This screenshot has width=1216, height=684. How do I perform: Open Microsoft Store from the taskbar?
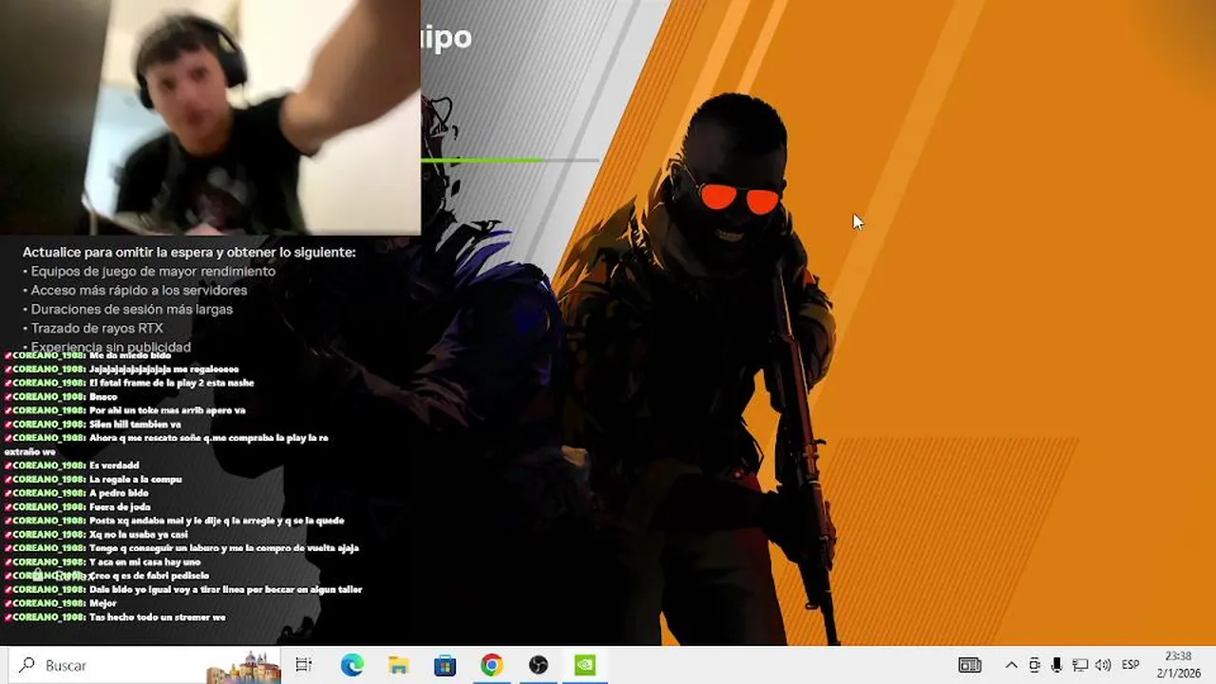click(445, 665)
